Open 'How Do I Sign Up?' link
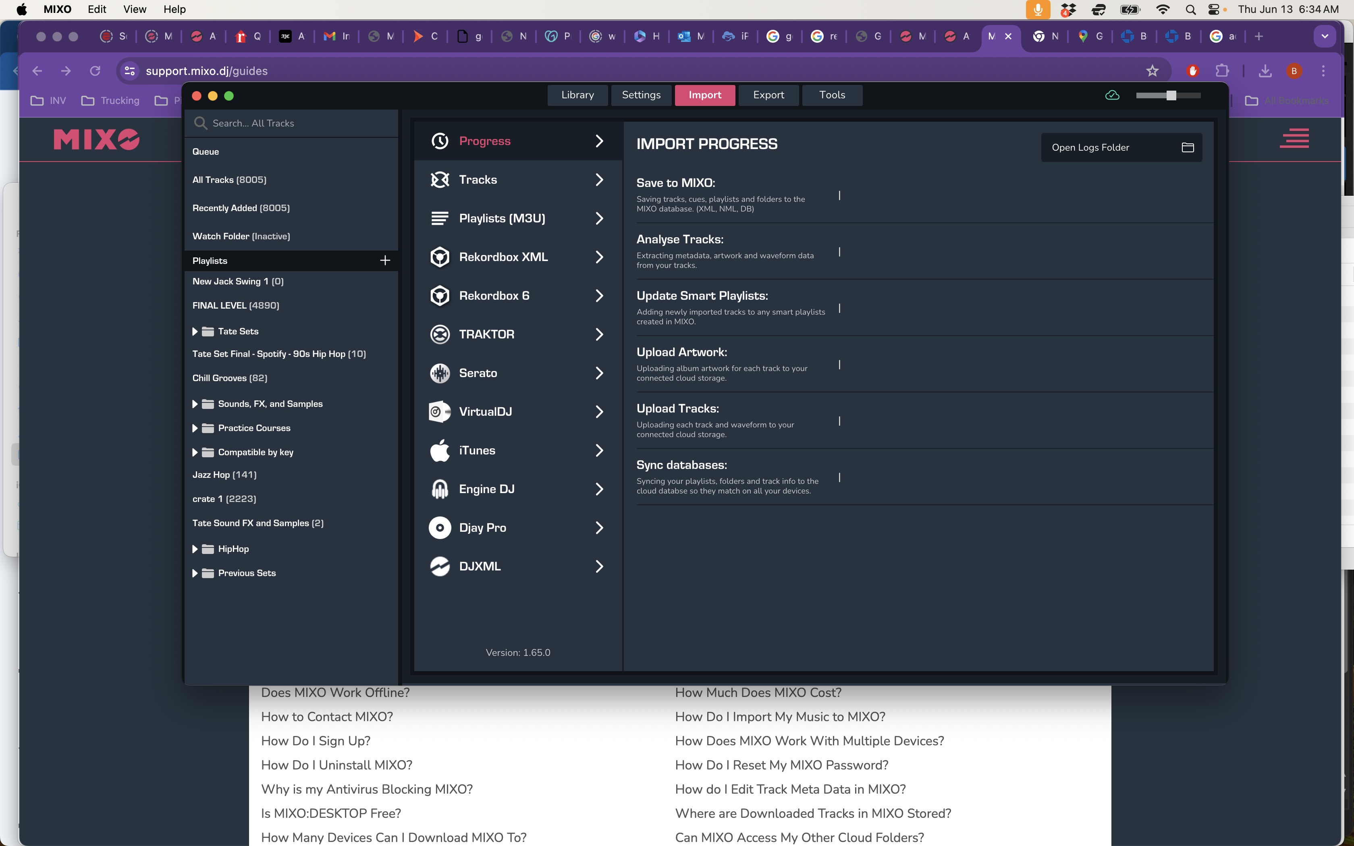Viewport: 1354px width, 846px height. [x=316, y=741]
